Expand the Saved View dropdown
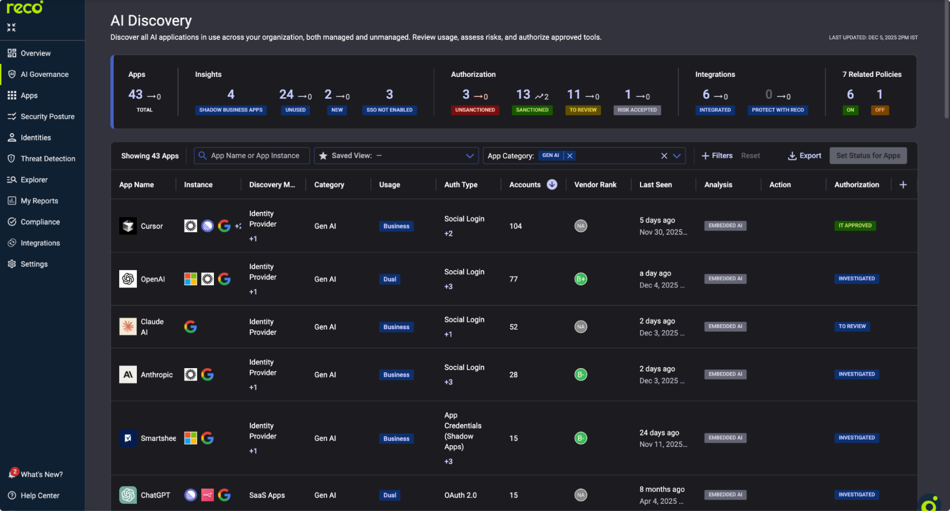This screenshot has height=511, width=950. 470,155
